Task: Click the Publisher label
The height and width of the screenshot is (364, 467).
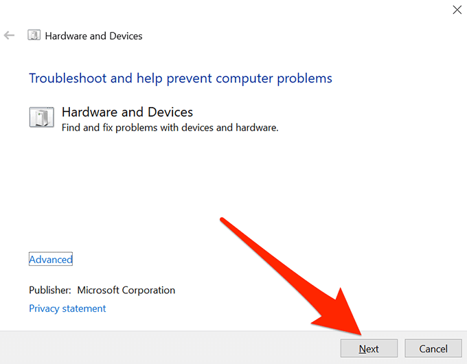Action: [50, 290]
